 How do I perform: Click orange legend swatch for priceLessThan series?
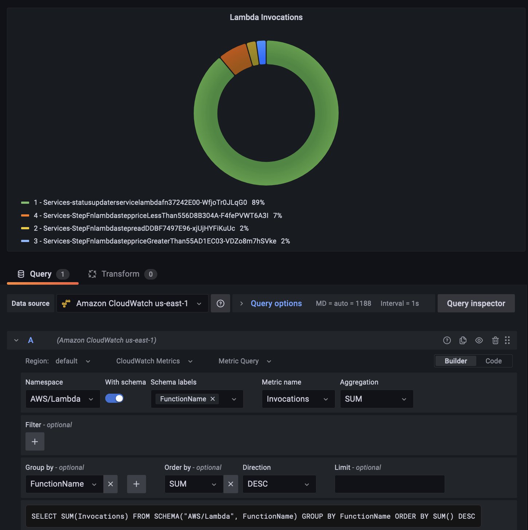coord(25,215)
